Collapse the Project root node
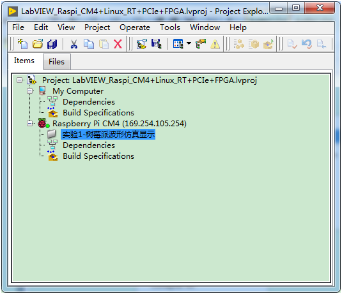 click(x=19, y=80)
